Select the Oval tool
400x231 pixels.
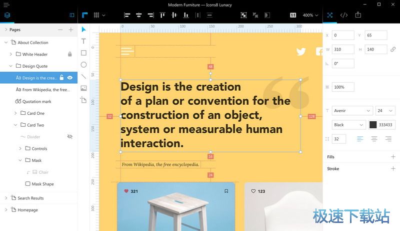(83, 65)
